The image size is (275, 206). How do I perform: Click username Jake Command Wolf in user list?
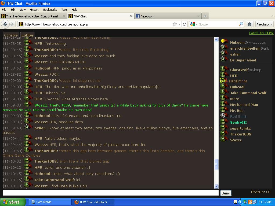pos(248,93)
